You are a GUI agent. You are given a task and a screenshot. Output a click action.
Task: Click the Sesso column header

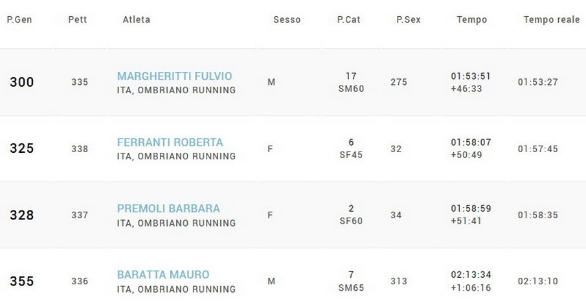[x=287, y=20]
